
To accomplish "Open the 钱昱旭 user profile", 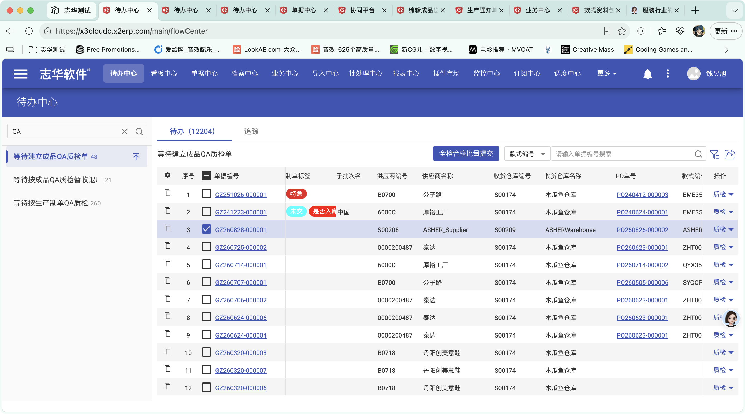I will [706, 73].
